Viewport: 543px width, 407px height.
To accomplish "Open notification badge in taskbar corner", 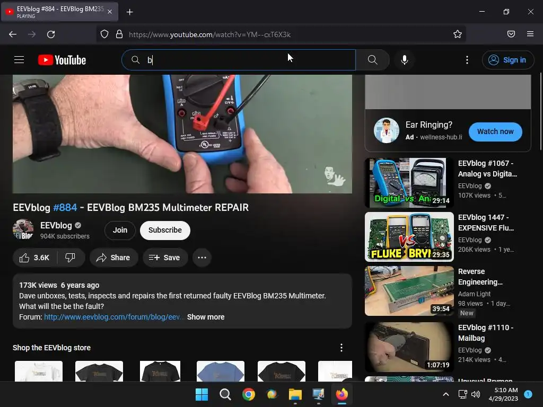I will coord(528,394).
